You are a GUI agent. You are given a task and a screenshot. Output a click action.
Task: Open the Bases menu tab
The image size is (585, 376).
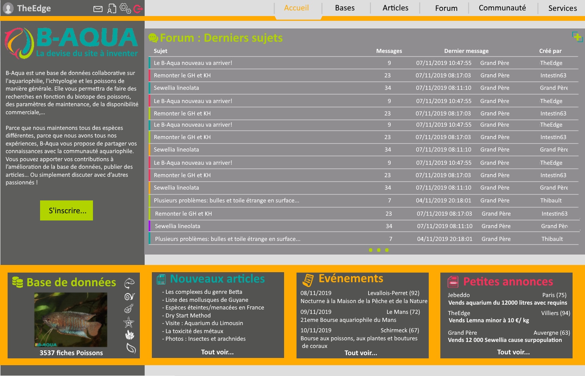[345, 8]
